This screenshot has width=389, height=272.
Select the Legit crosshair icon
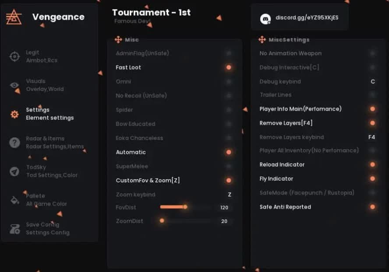click(14, 56)
